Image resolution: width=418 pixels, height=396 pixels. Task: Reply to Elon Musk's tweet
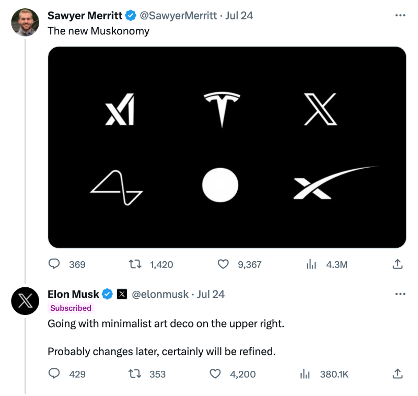(54, 374)
